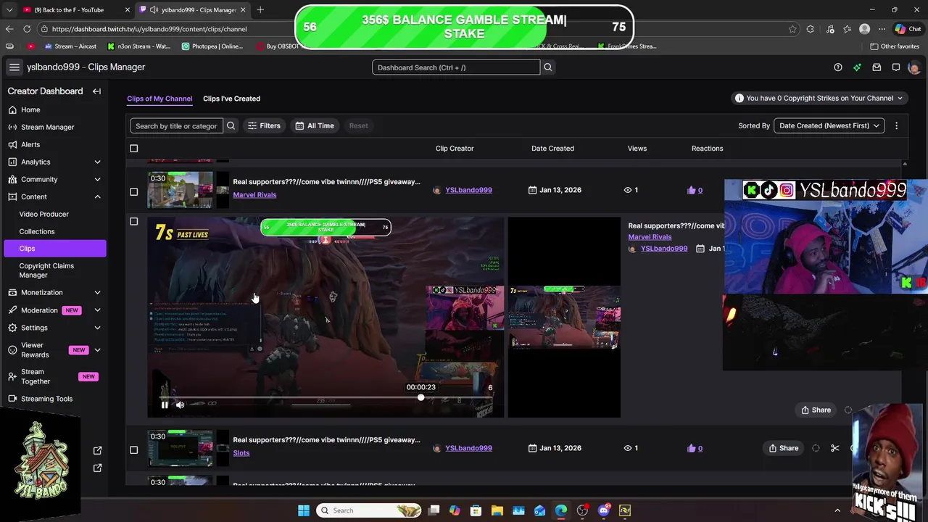Tick the checkbox for first Marvel Rivals clip
The image size is (928, 522).
click(x=133, y=192)
